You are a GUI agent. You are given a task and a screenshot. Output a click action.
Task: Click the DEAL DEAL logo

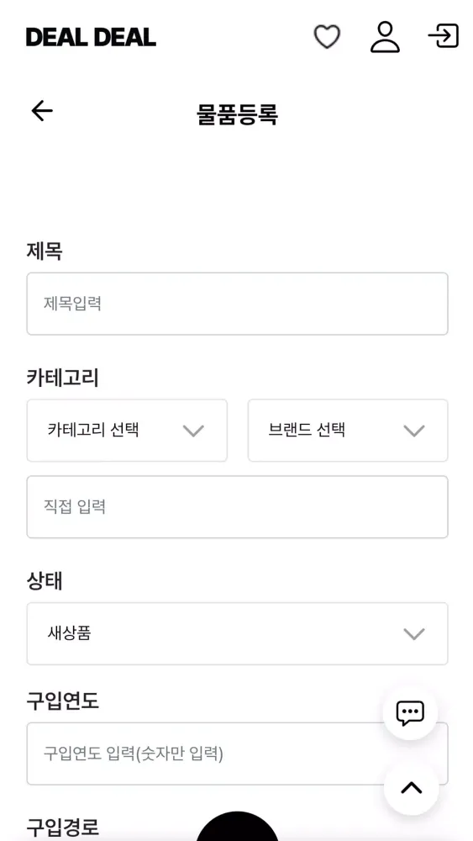click(x=91, y=37)
